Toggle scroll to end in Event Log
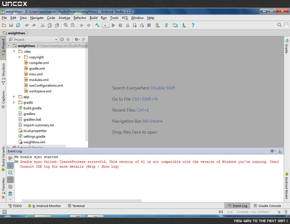 click(x=10, y=180)
